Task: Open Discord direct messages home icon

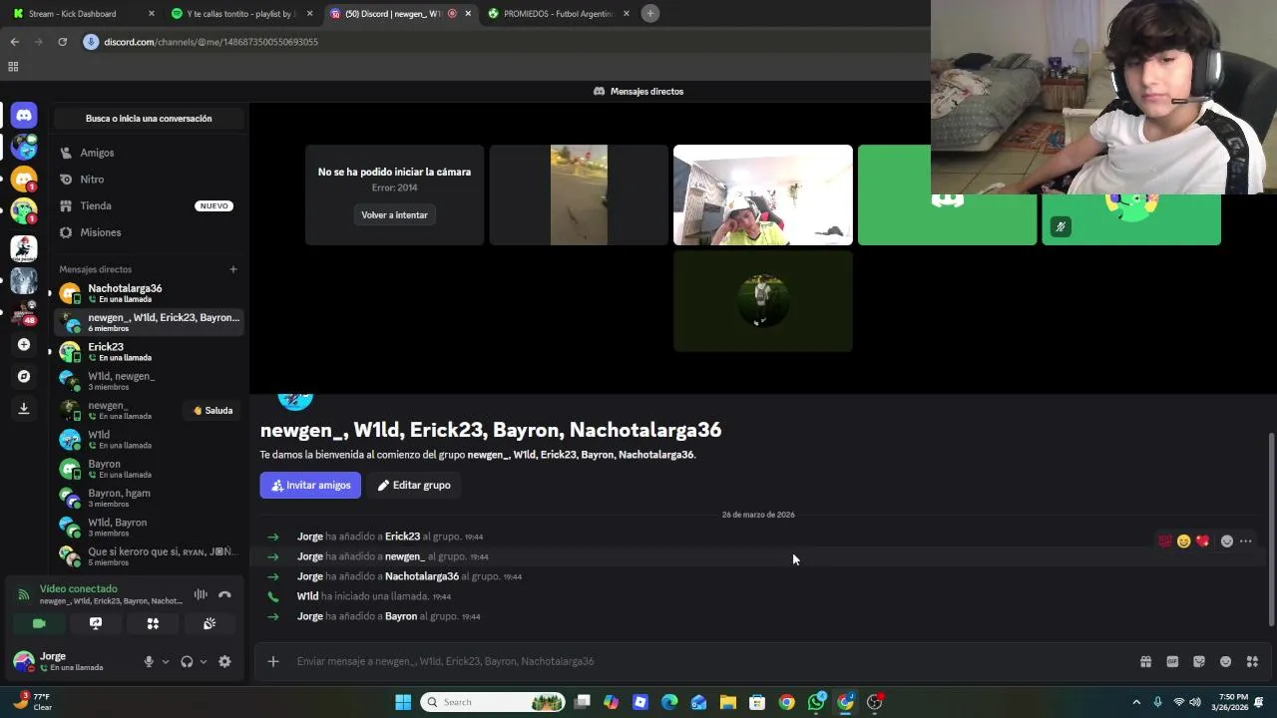Action: [24, 115]
